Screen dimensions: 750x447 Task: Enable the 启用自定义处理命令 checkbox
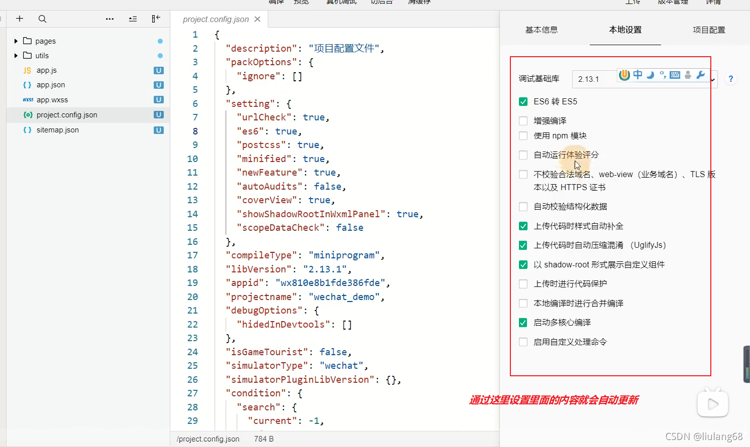[x=523, y=342]
